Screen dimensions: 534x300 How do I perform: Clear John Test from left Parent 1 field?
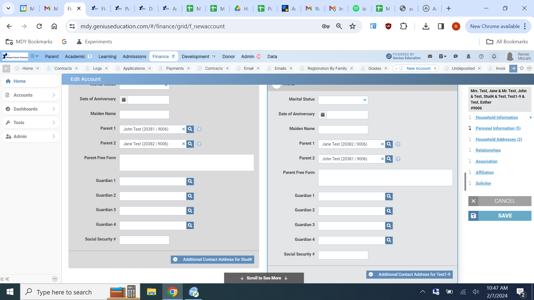point(183,129)
